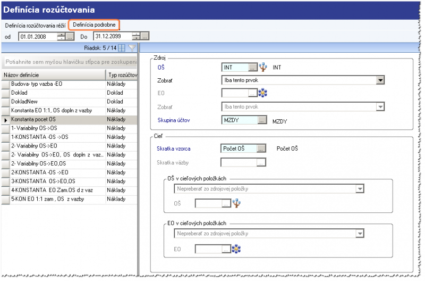
Task: Click the blue cluster icon beside source EO field
Action: point(262,93)
